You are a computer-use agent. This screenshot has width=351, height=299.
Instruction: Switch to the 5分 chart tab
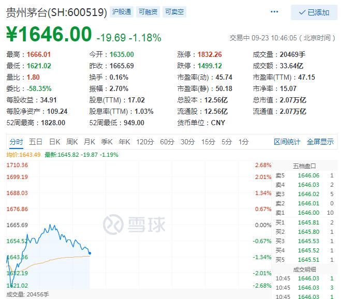(227, 142)
